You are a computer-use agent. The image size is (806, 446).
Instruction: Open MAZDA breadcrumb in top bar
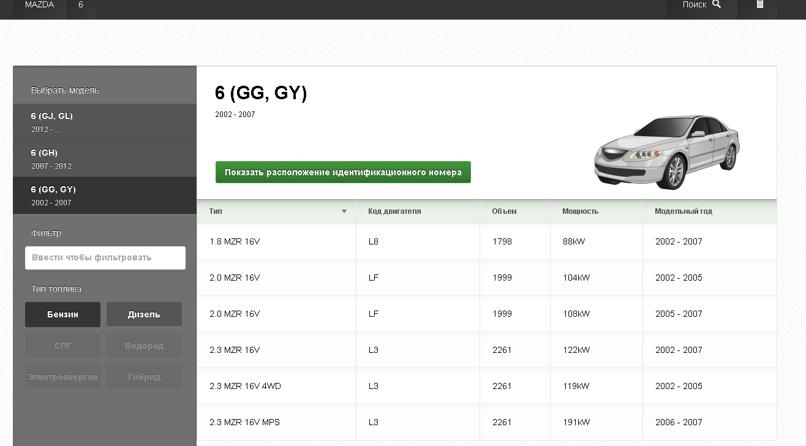pos(39,5)
